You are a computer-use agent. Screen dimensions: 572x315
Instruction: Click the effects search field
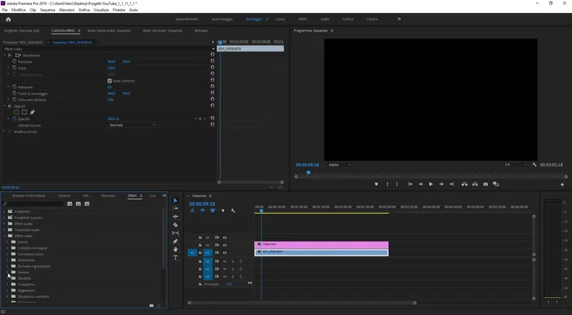click(33, 204)
